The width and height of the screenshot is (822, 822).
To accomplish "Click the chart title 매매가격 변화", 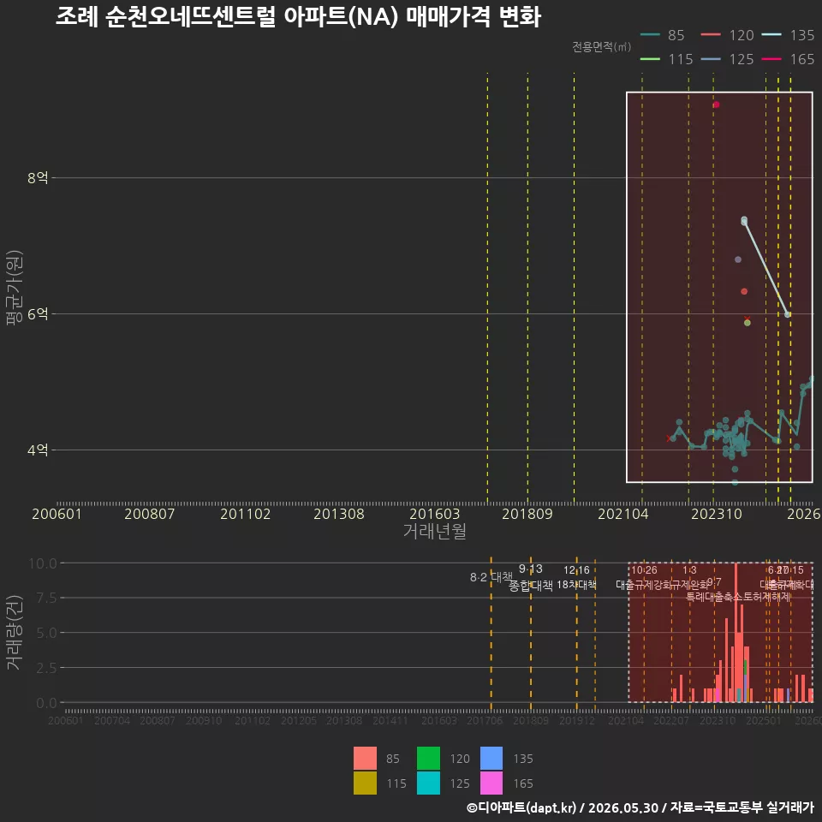I will 474,17.
